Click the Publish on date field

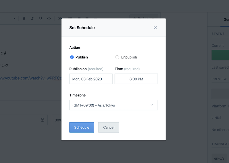[91, 79]
